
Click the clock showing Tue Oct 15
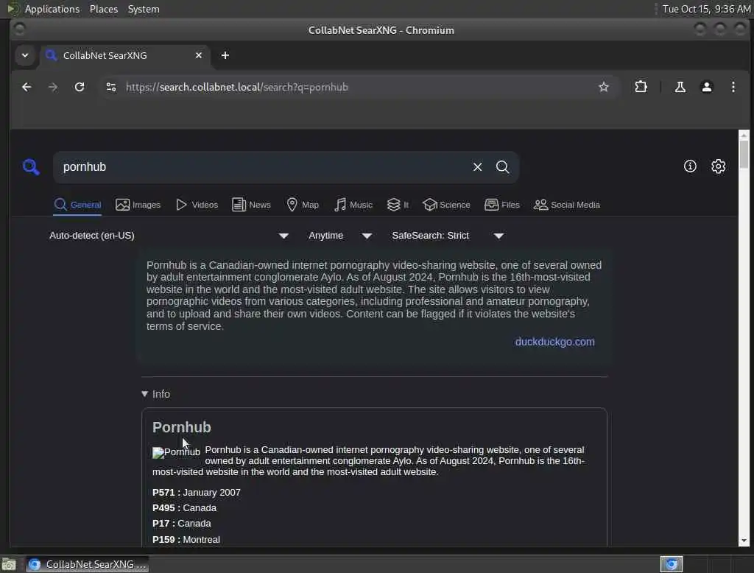click(x=706, y=9)
